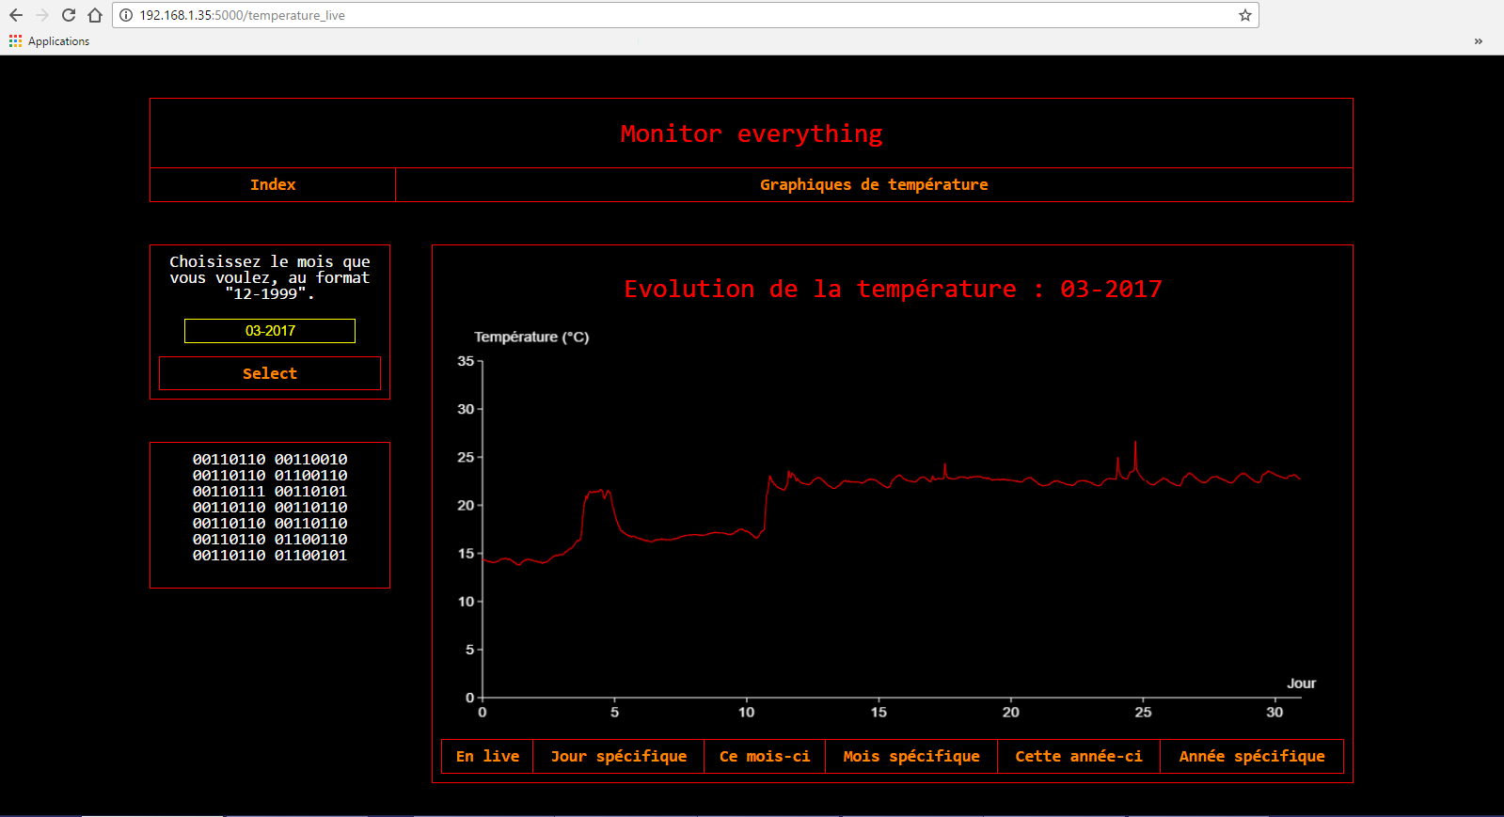The height and width of the screenshot is (817, 1504).
Task: Open the Index page
Action: pos(273,185)
